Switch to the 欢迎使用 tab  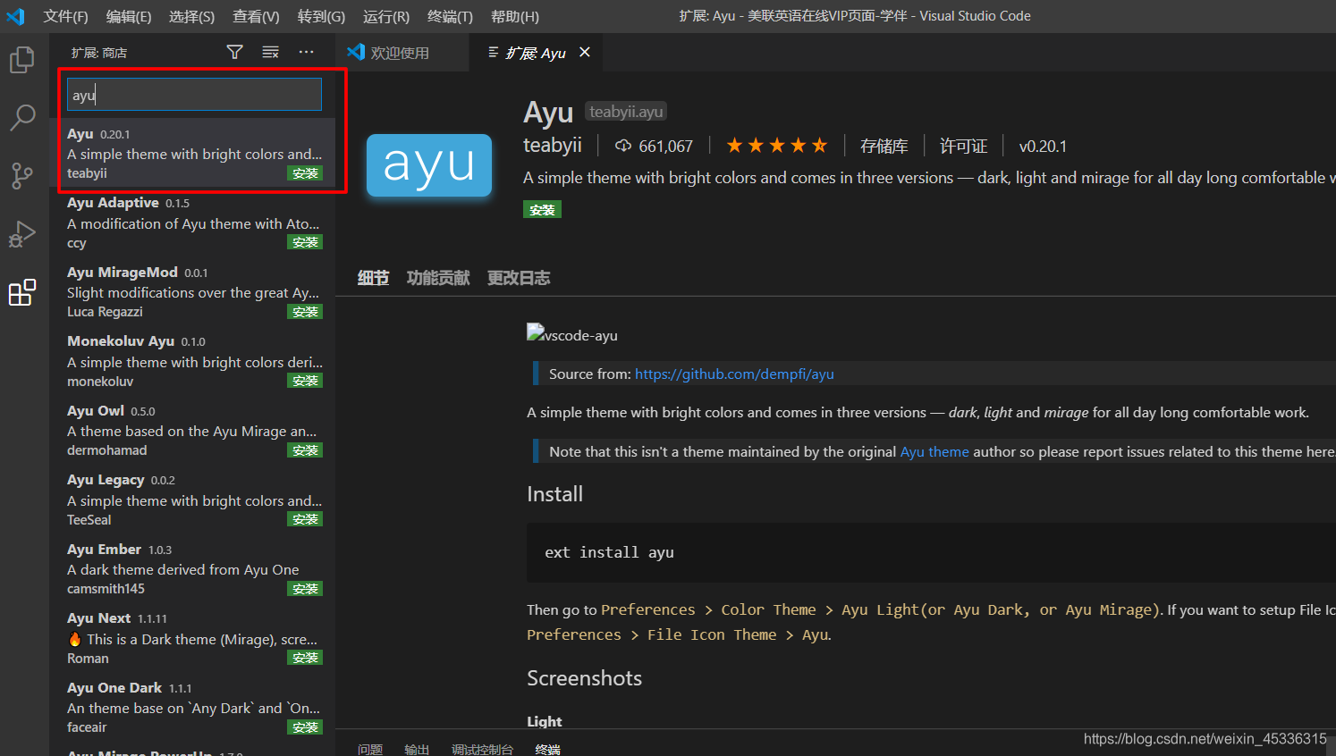(402, 53)
